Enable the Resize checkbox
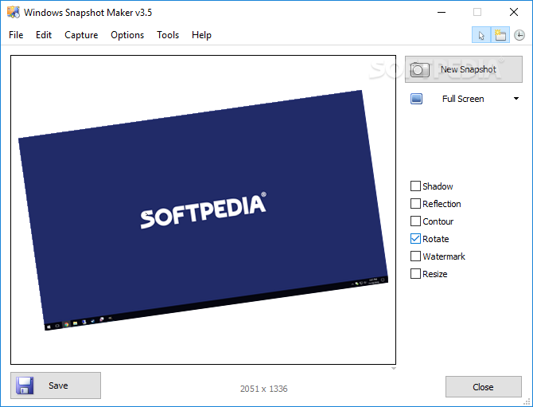Screen dimensions: 533x407 click(415, 274)
